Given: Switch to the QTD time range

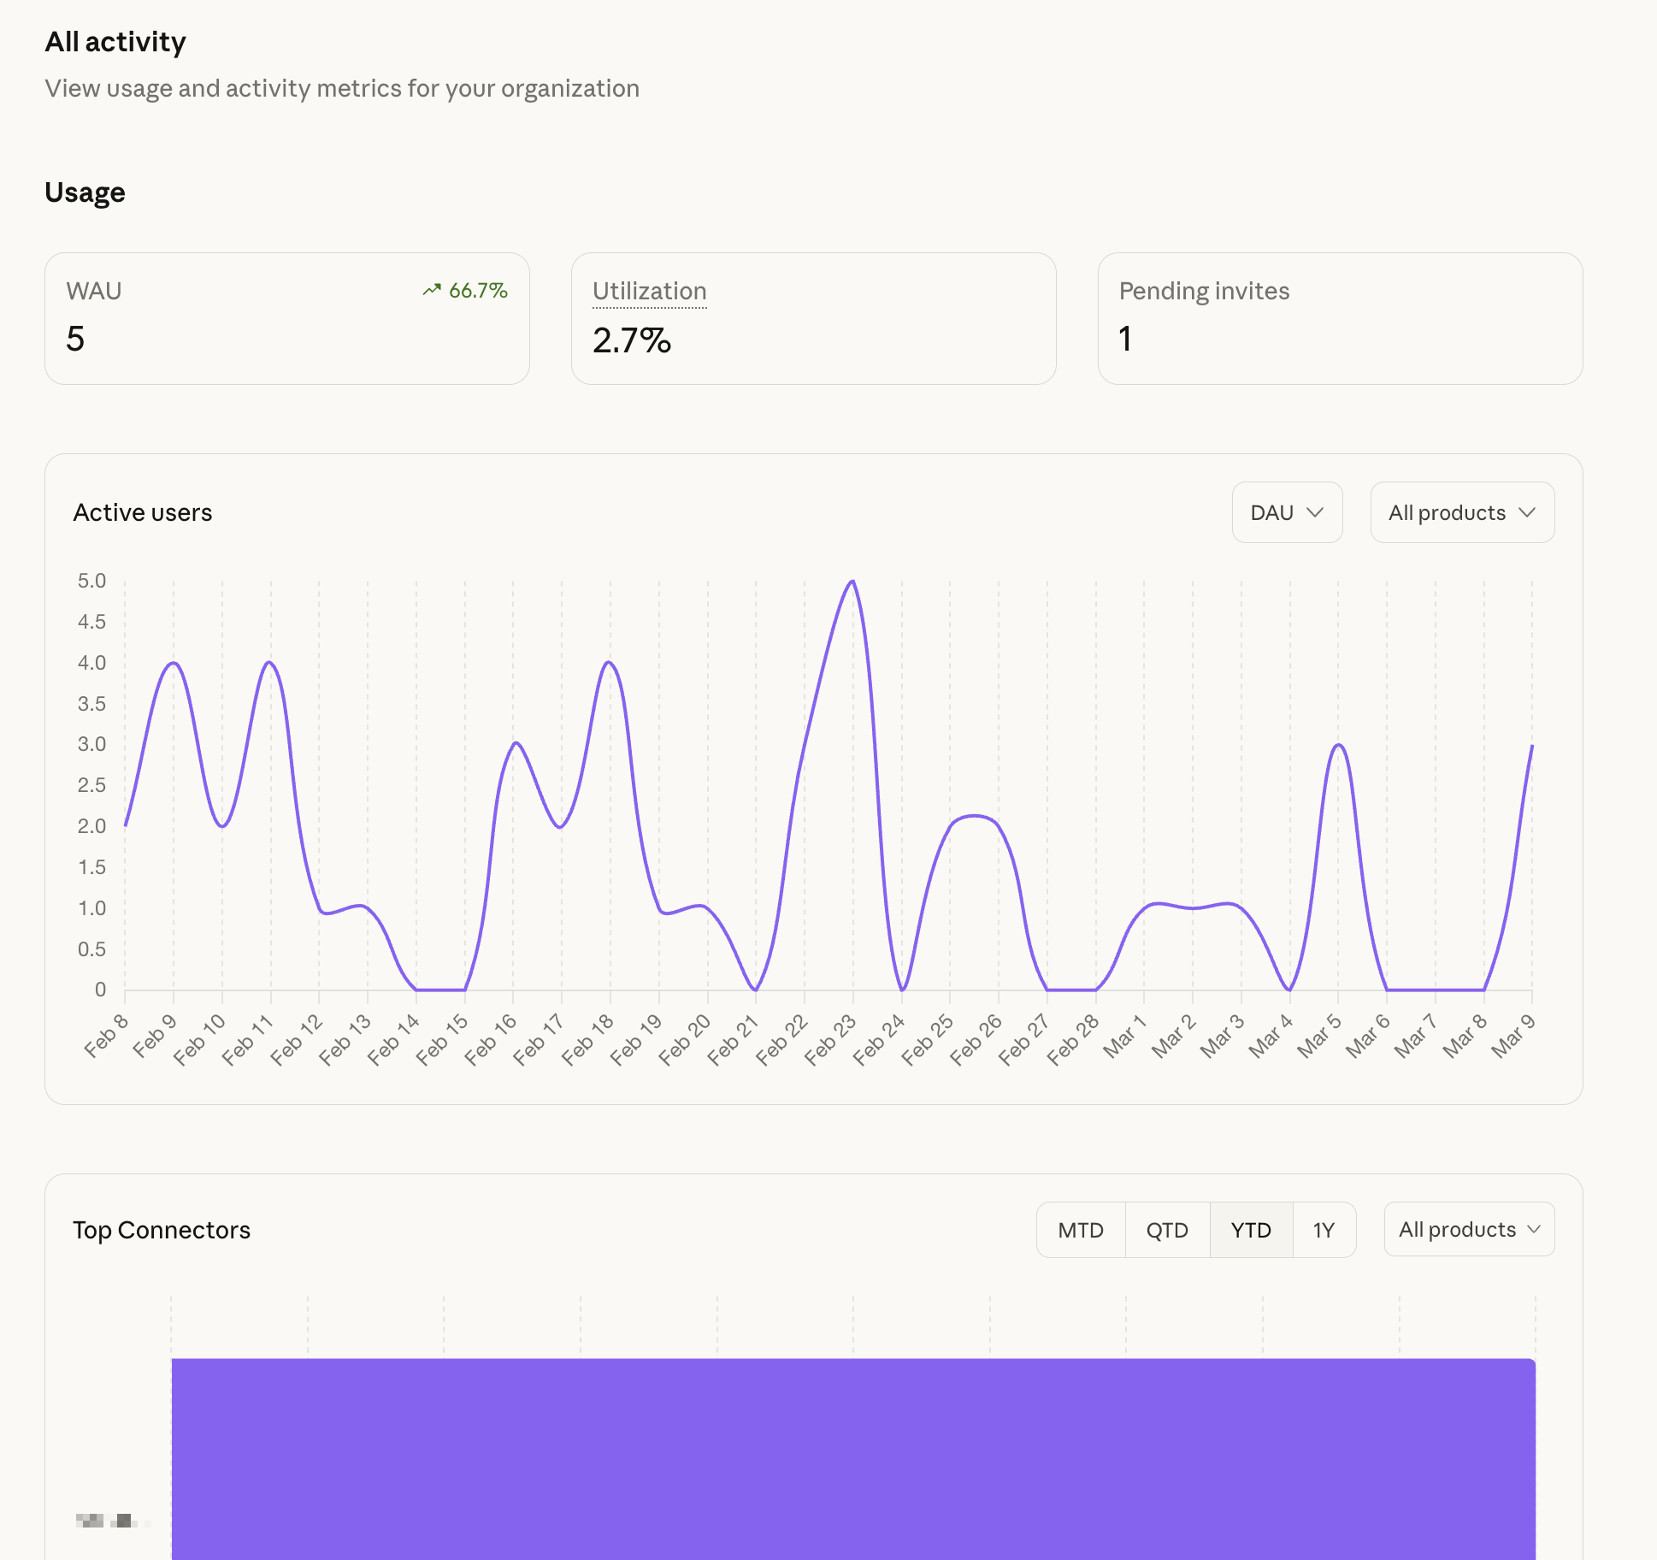Looking at the screenshot, I should [1167, 1229].
